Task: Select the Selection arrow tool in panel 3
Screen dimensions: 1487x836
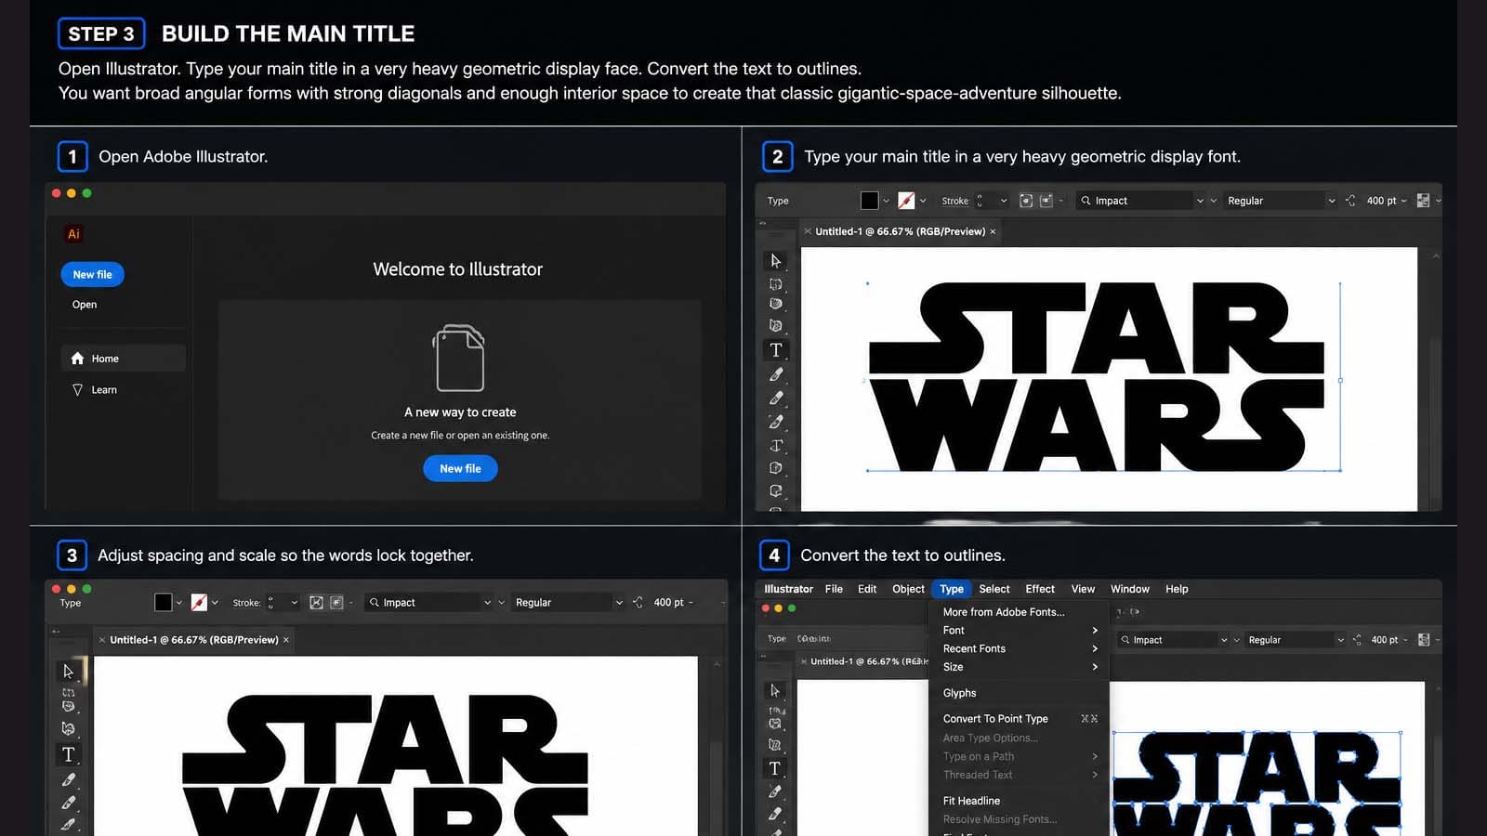Action: tap(68, 671)
